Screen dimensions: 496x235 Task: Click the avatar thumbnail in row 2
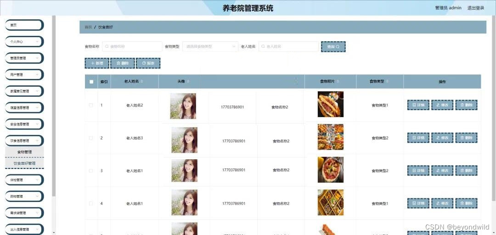[x=185, y=140]
